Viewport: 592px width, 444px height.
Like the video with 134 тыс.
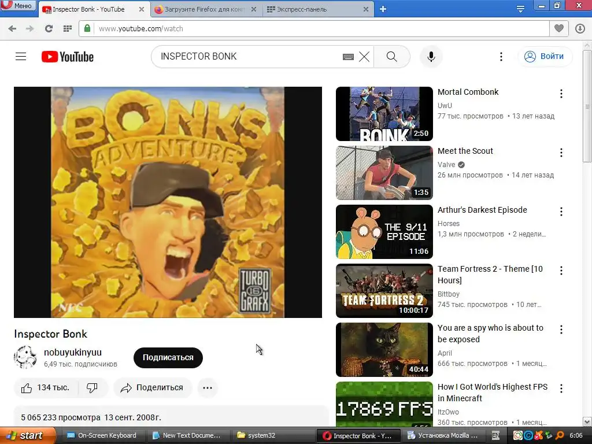[46, 388]
